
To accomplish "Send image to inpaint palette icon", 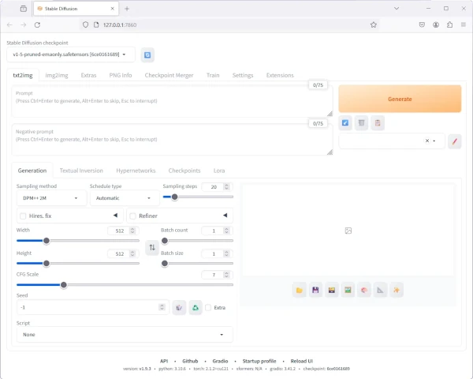I will (x=364, y=290).
